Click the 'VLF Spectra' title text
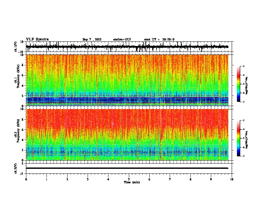 (37, 39)
